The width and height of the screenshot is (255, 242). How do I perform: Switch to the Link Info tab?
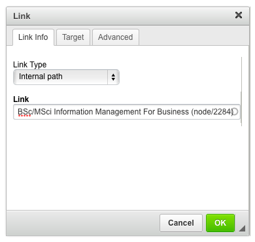point(33,37)
